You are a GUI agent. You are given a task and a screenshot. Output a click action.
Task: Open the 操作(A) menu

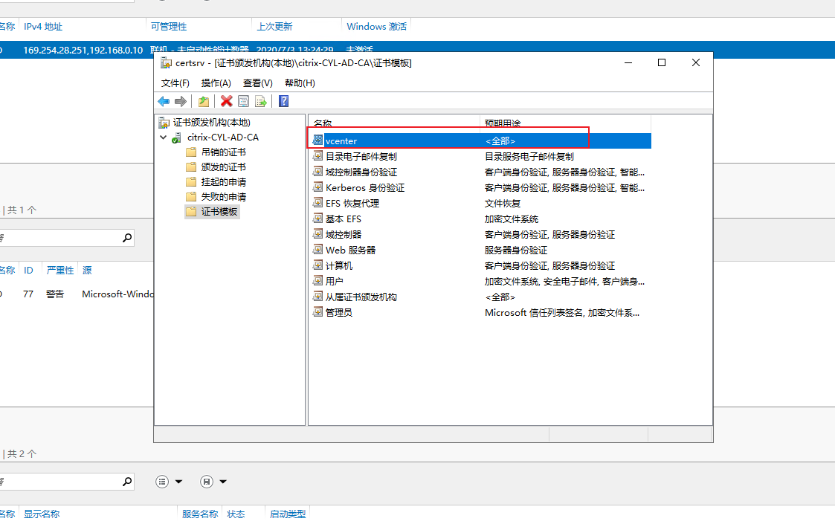click(x=216, y=83)
